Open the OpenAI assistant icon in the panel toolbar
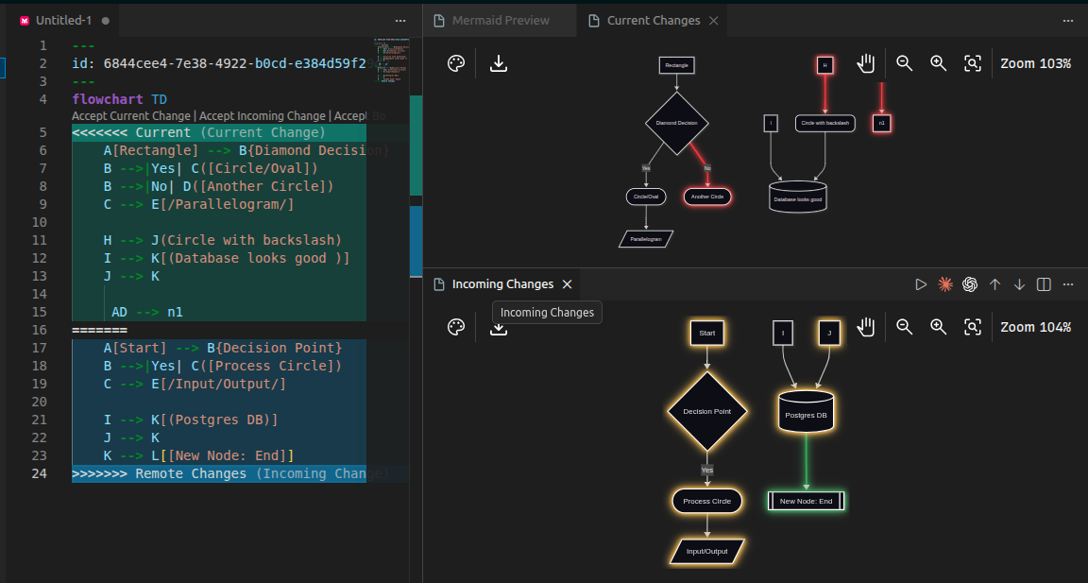Screen dimensions: 1088x583 tap(969, 283)
